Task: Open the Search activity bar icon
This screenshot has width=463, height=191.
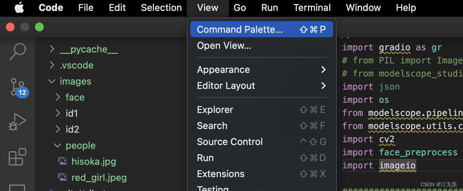Action: tap(17, 51)
